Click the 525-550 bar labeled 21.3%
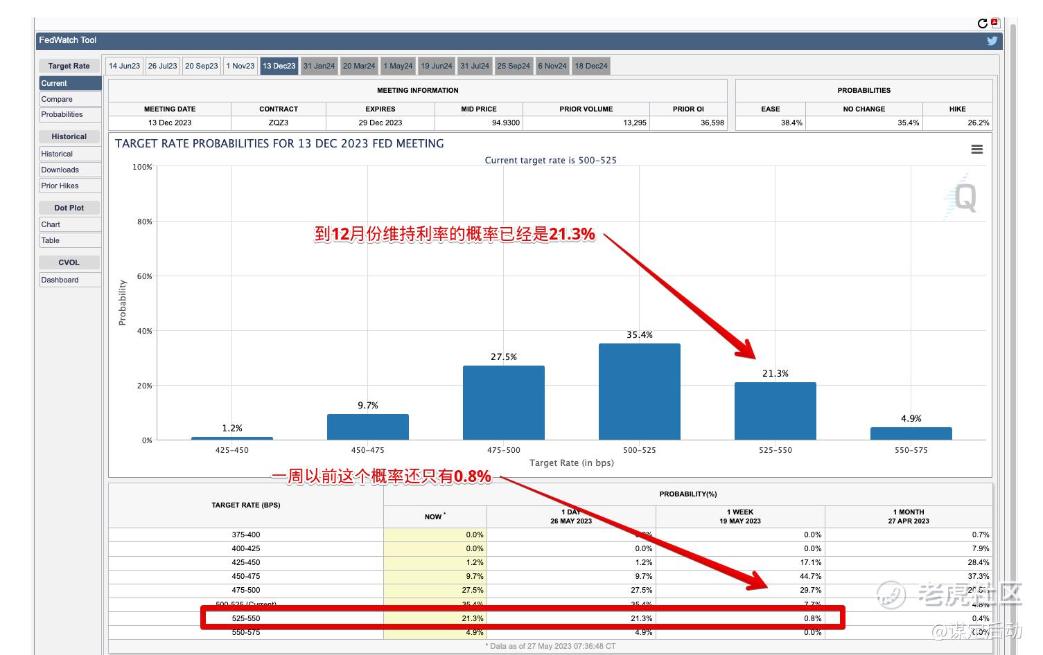 pyautogui.click(x=775, y=411)
